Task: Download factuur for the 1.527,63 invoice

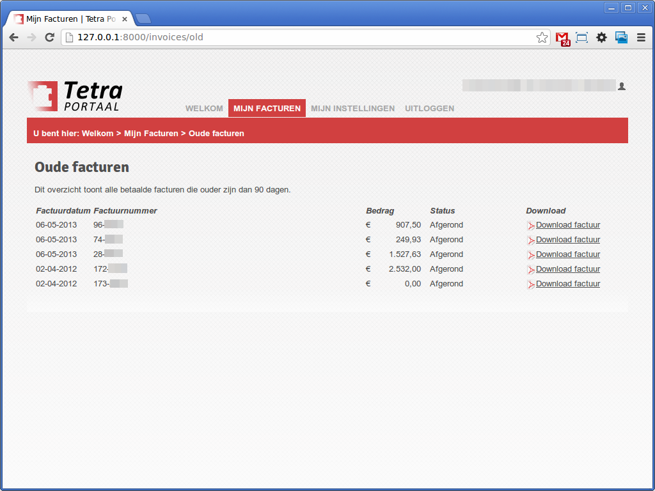Action: point(567,254)
